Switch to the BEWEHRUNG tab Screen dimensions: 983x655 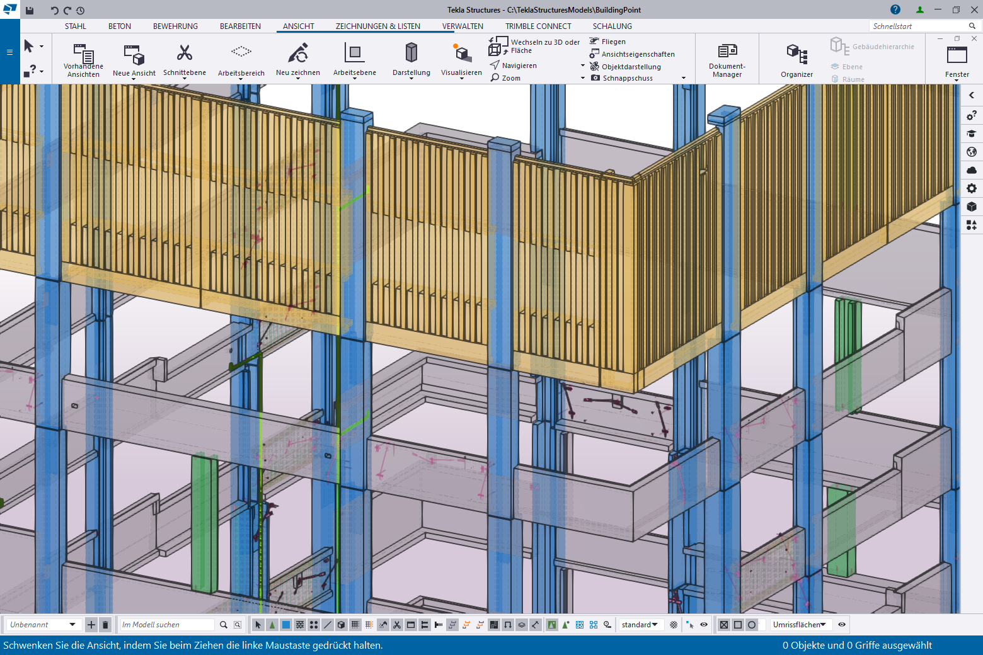point(175,26)
